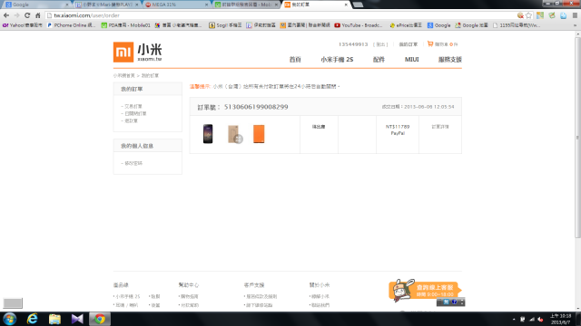Switch to the Mobile01 browser tab
This screenshot has height=326, width=581.
point(246,5)
